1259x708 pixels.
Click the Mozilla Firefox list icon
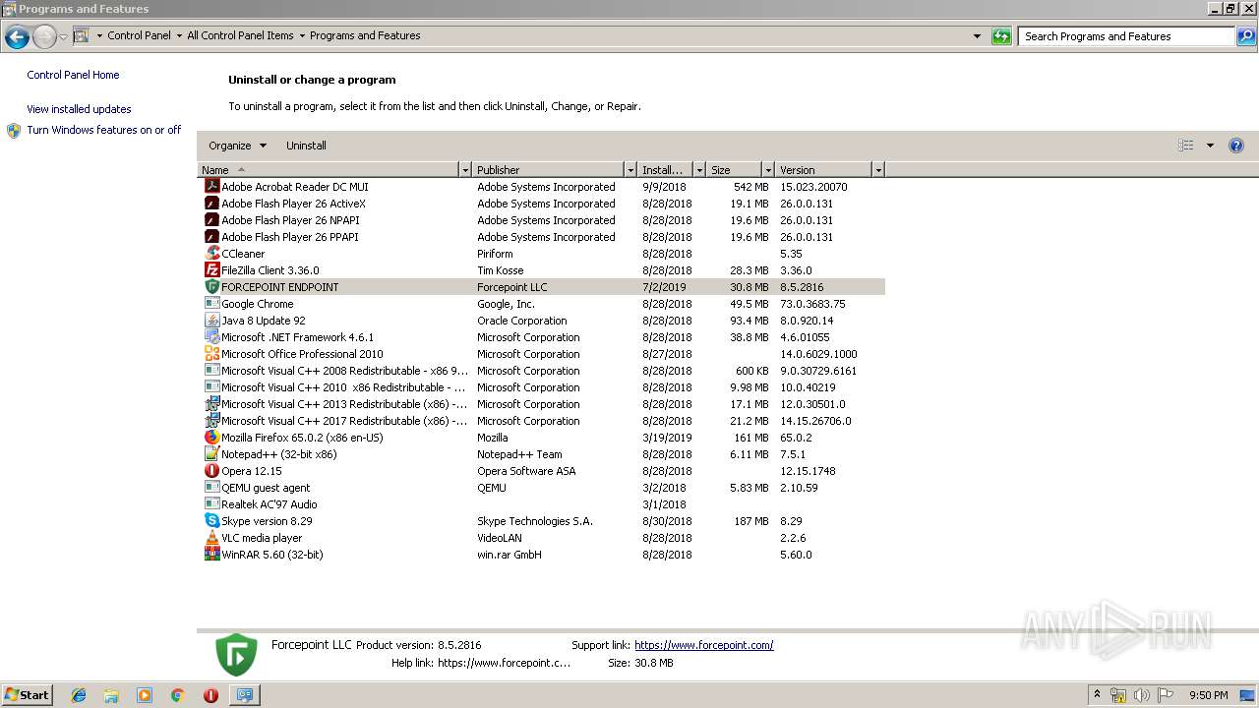pyautogui.click(x=211, y=437)
